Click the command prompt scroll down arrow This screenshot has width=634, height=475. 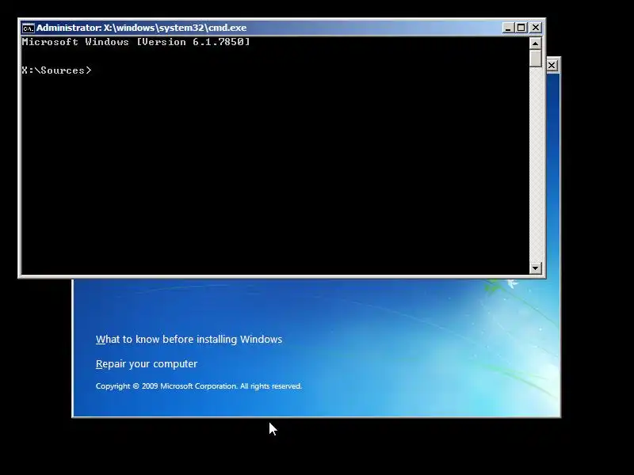point(536,268)
